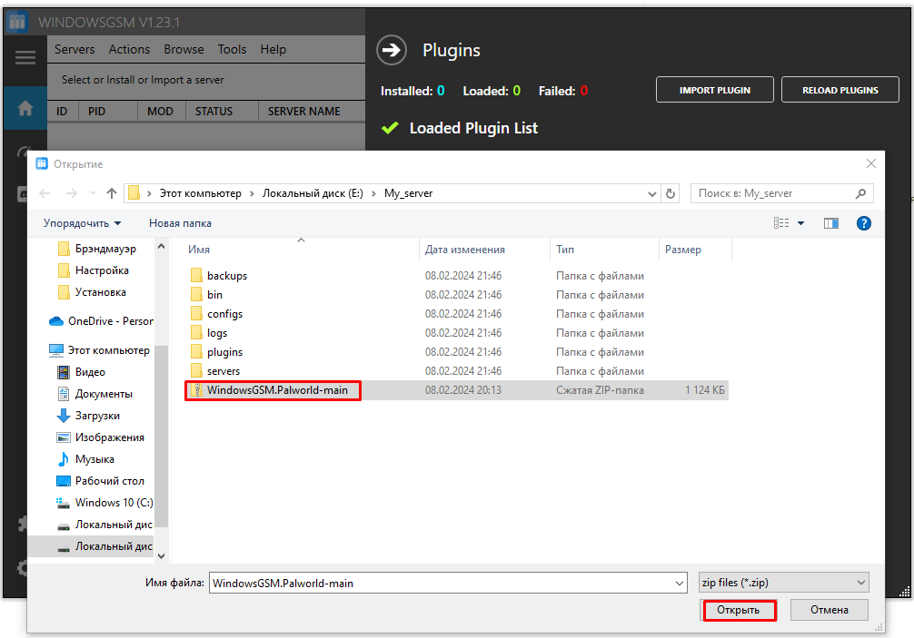
Task: Click the IMPORT PLUGIN button
Action: click(715, 90)
